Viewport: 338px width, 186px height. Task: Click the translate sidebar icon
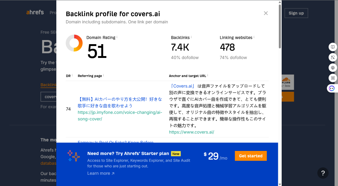click(x=333, y=57)
